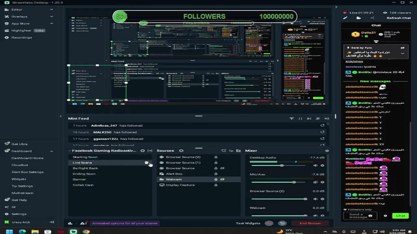Click the source group folder icon in Sources header
The width and height of the screenshot is (417, 234).
point(238,151)
